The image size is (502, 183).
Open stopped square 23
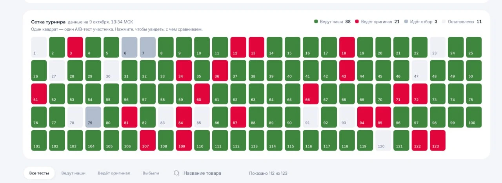438,47
